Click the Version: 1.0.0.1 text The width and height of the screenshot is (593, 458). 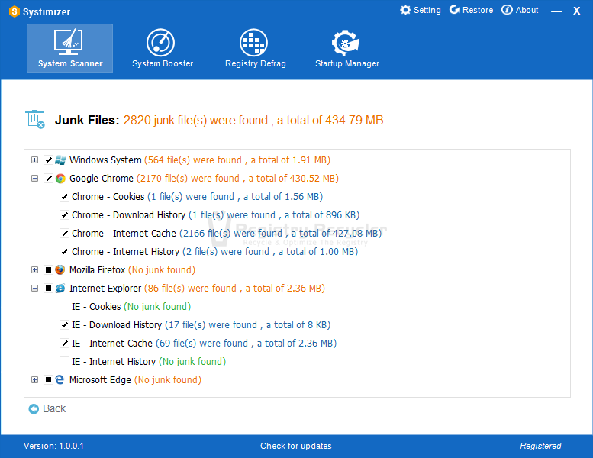(x=53, y=446)
